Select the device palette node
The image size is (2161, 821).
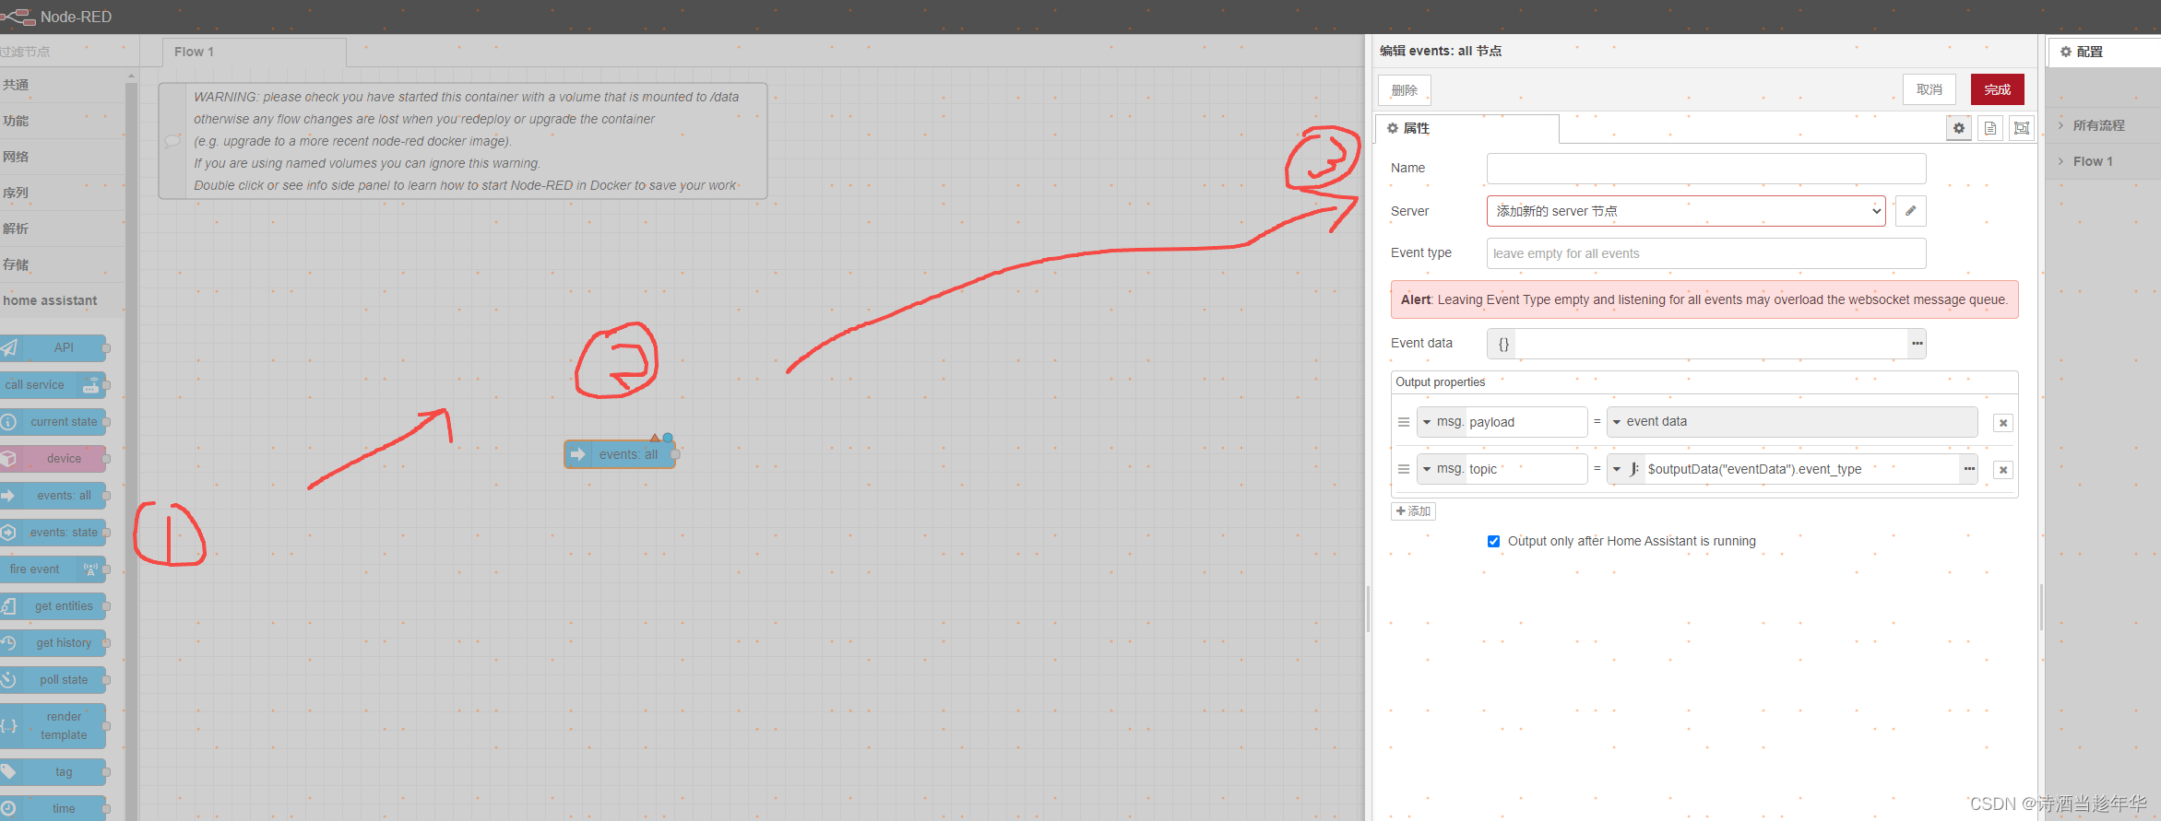click(x=53, y=458)
